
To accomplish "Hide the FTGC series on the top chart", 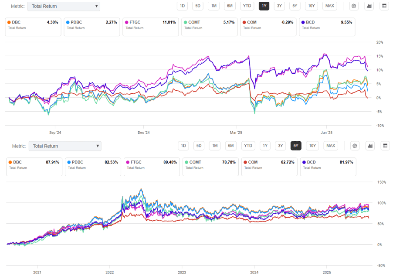I will coord(150,26).
